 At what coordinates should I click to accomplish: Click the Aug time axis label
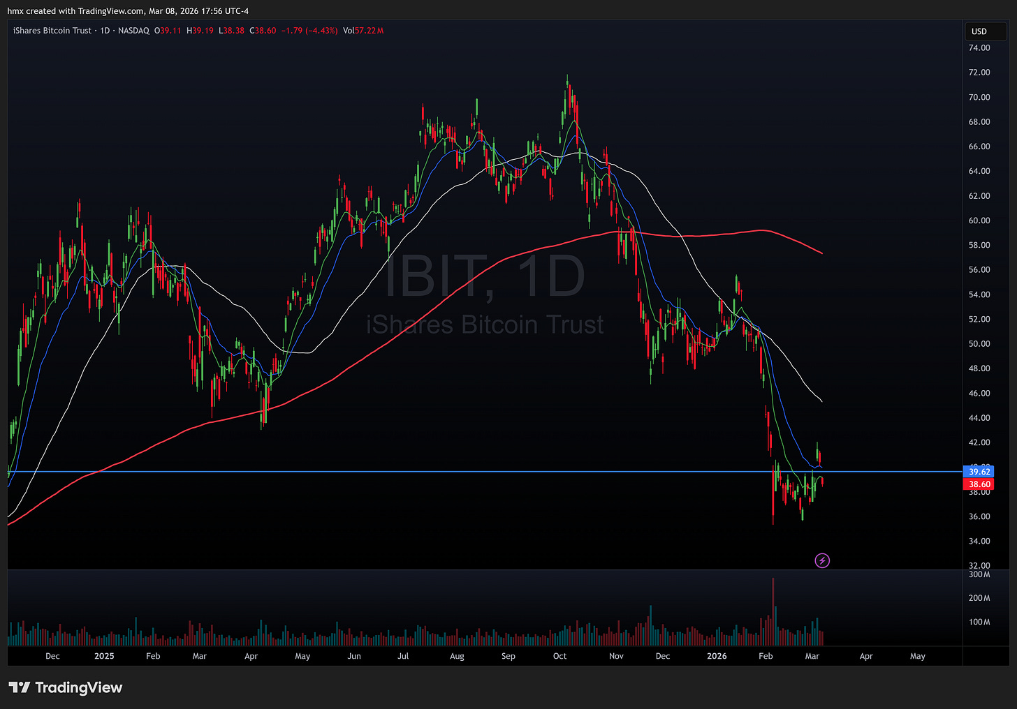click(457, 656)
